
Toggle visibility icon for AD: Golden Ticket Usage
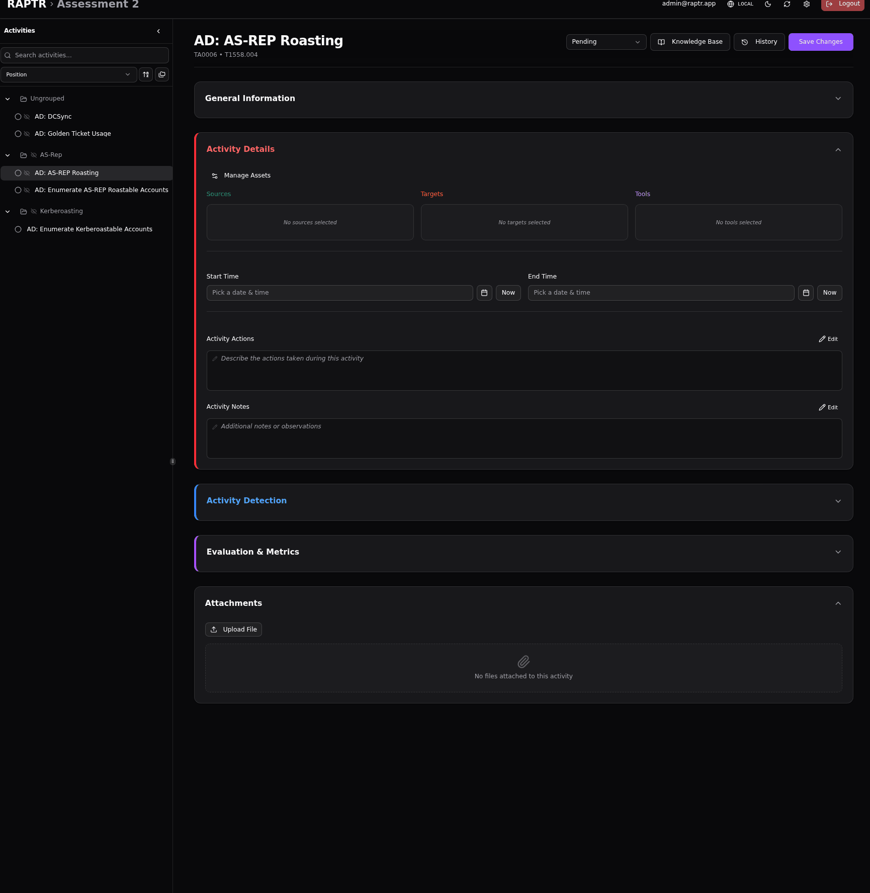(27, 134)
